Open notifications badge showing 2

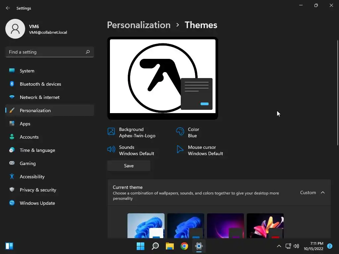330,246
